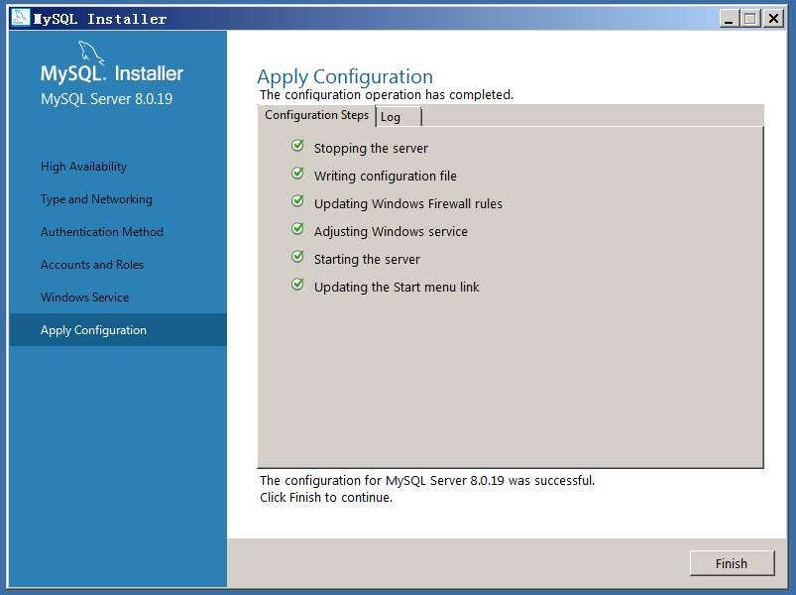Click the MySQL Installer title bar icon

21,18
